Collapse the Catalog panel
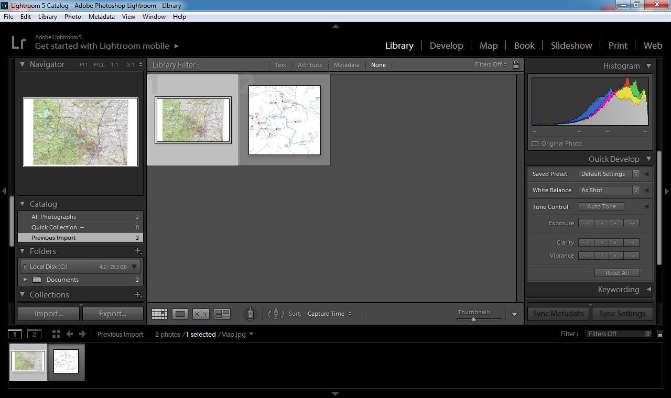This screenshot has width=671, height=398. [x=23, y=204]
